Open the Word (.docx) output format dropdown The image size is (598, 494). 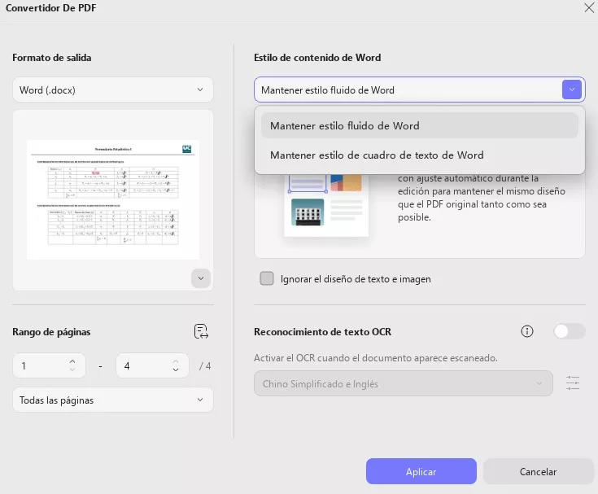pyautogui.click(x=113, y=90)
